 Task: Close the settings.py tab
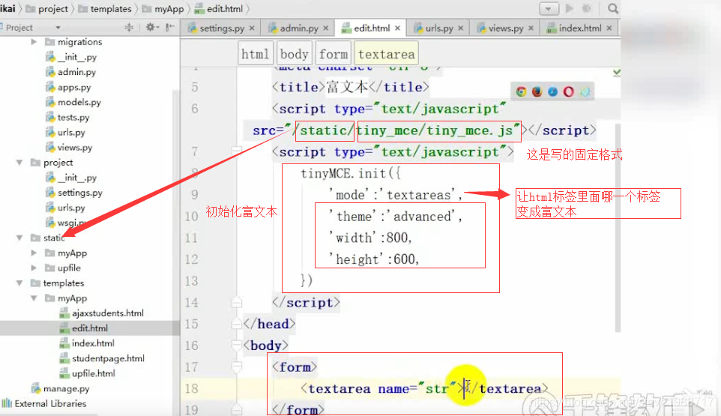pos(252,28)
